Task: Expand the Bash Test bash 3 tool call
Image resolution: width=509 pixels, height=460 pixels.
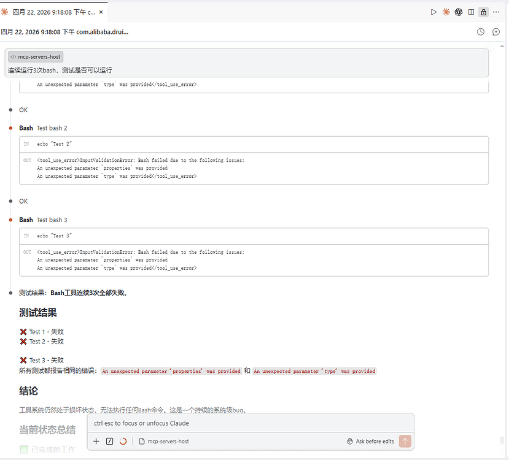Action: click(x=43, y=220)
